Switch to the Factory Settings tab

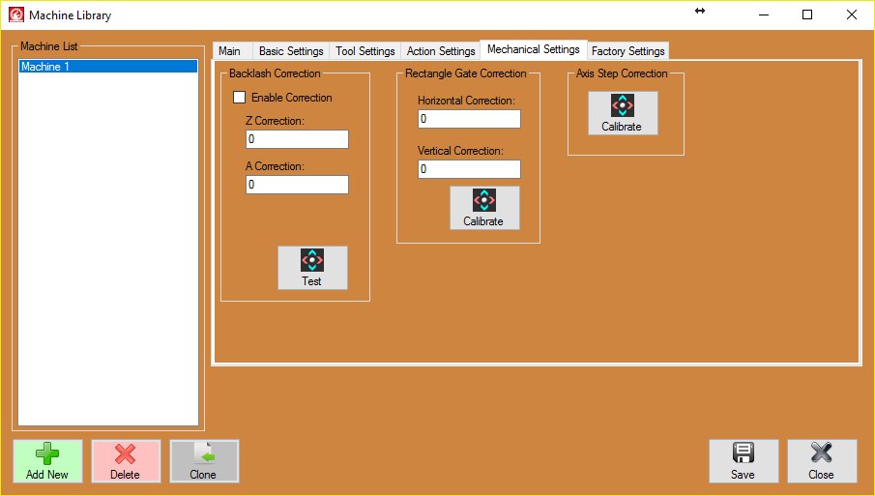point(627,51)
